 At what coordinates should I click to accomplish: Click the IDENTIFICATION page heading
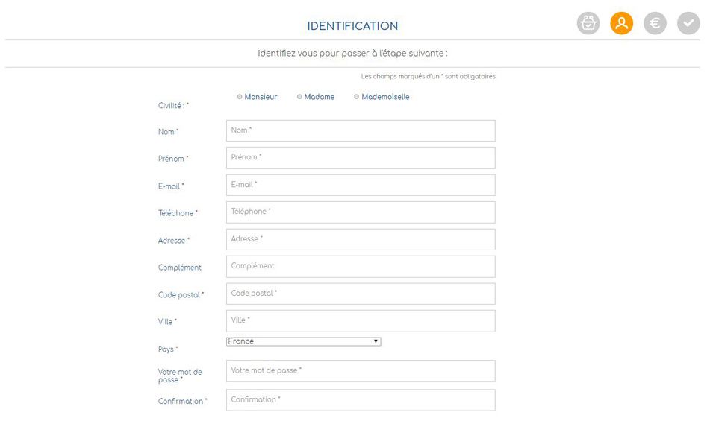(352, 26)
